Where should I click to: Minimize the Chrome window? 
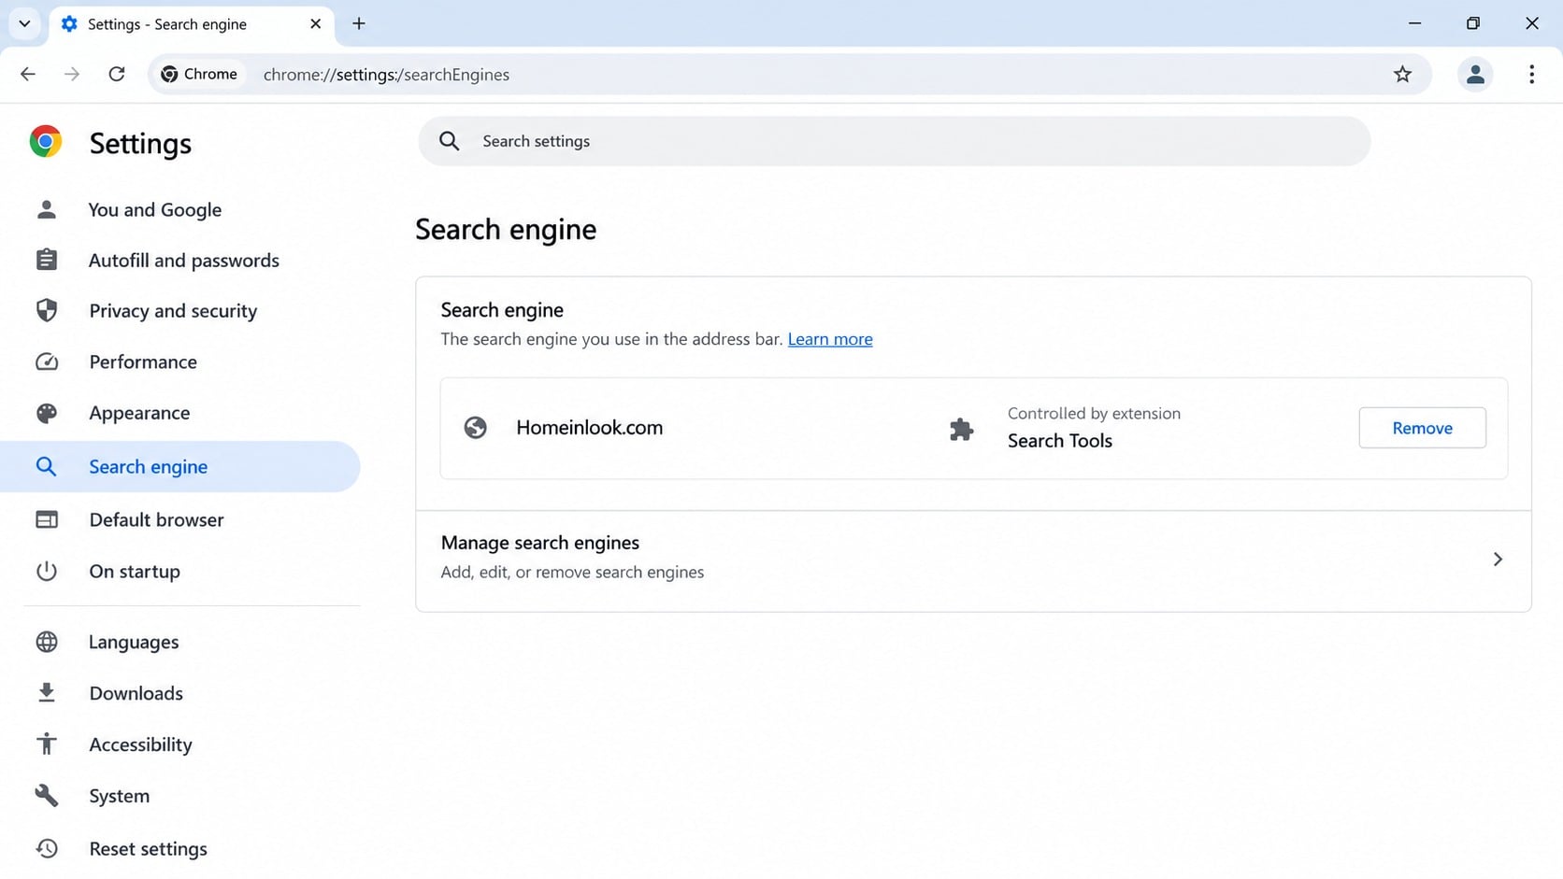tap(1414, 23)
